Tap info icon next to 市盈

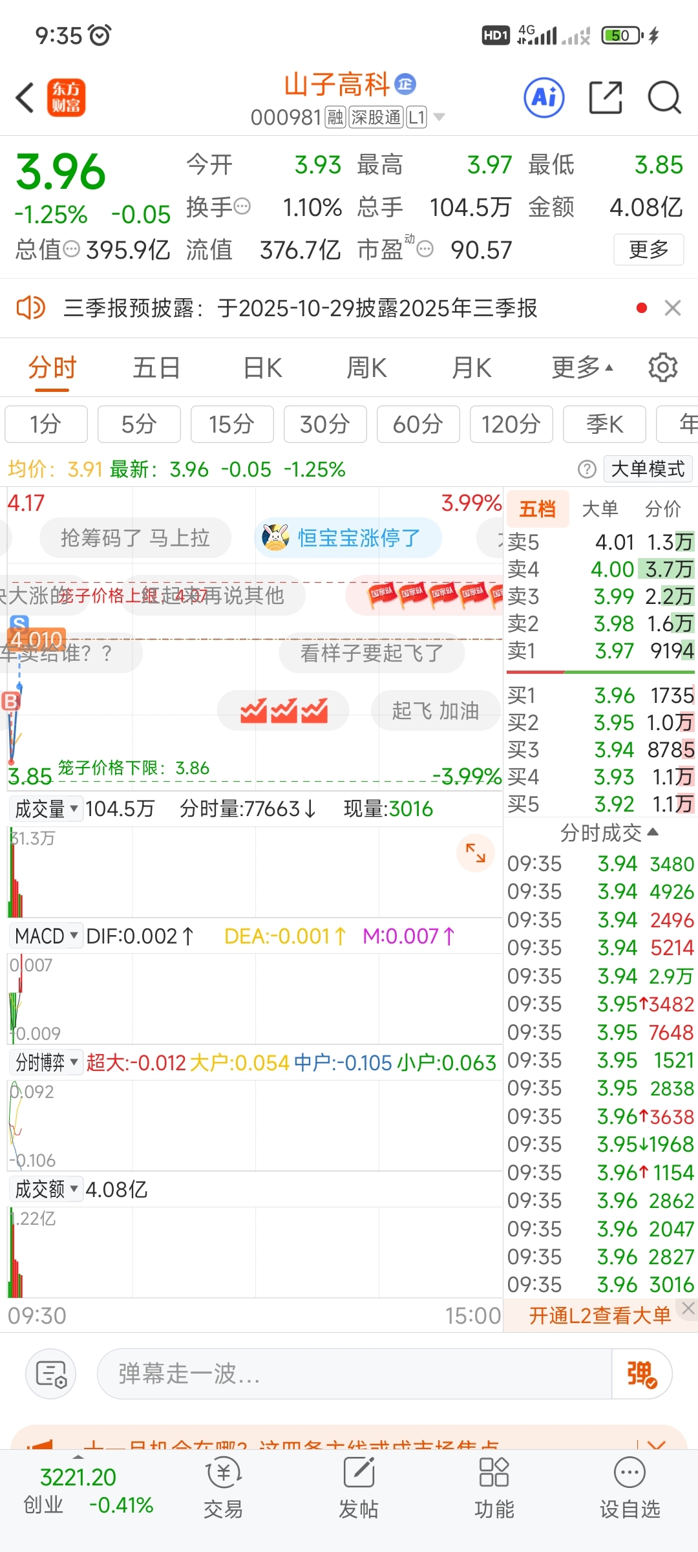425,249
